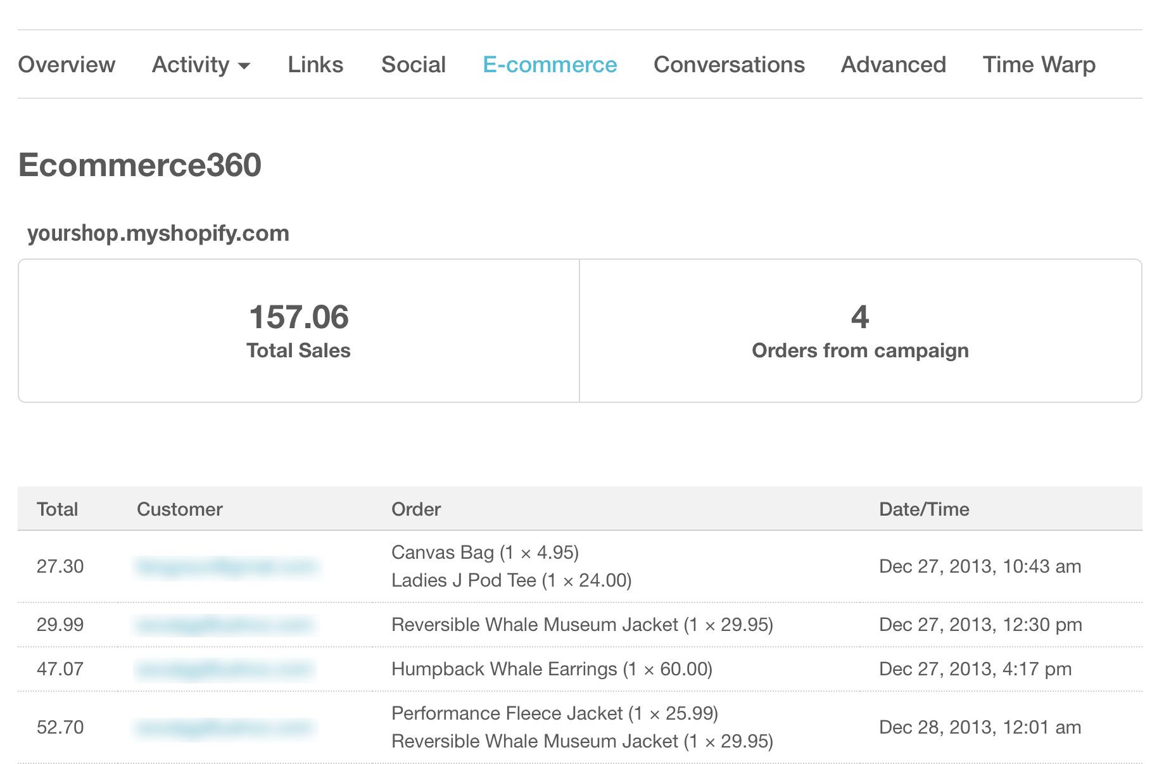1164x764 pixels.
Task: Click the Total column header
Action: coord(57,509)
